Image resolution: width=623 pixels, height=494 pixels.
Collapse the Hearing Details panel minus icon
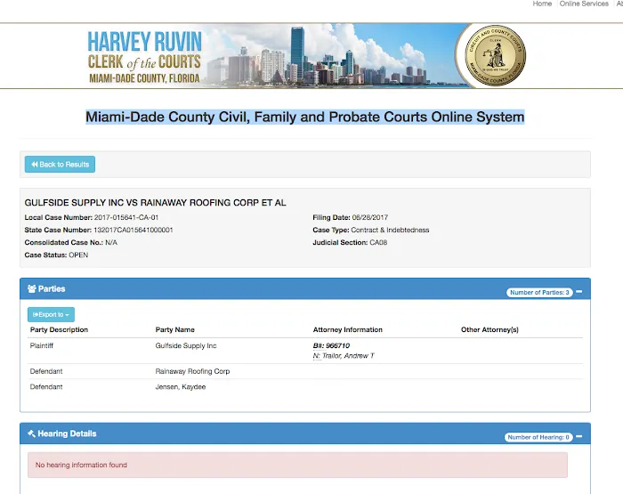click(x=579, y=437)
